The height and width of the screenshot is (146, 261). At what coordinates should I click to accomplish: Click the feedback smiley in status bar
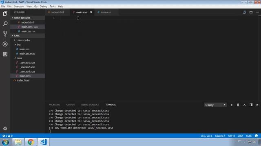tap(257, 136)
